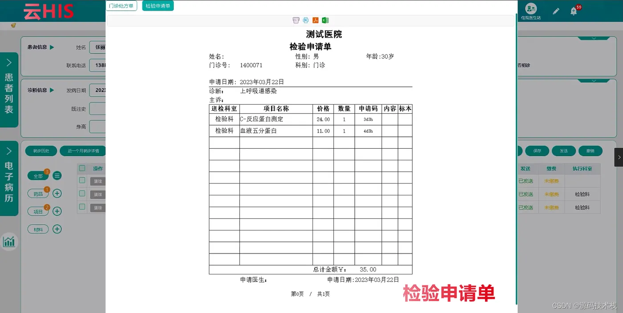Select the 全部 category filter
623x313 pixels.
pos(38,176)
